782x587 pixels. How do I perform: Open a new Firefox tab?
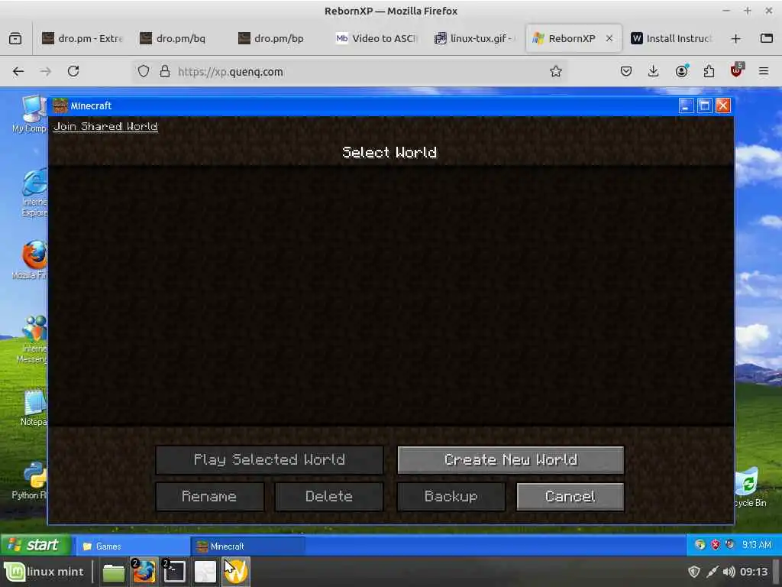[x=735, y=38]
